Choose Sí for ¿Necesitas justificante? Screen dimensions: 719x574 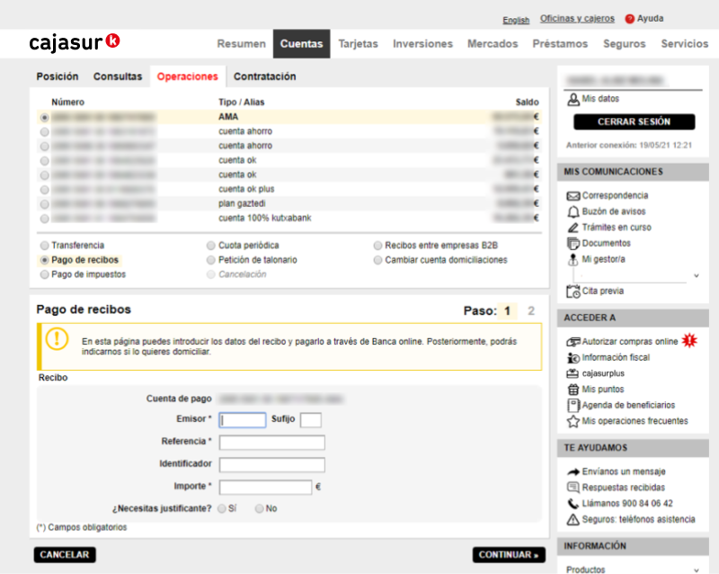pos(222,508)
